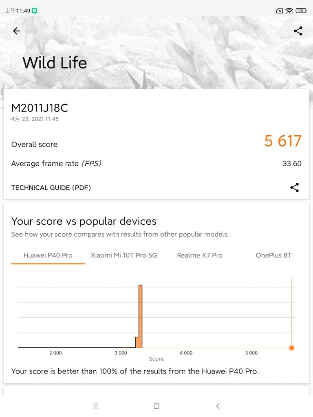Tap the screen-cast status icon
313x417 pixels.
click(279, 11)
